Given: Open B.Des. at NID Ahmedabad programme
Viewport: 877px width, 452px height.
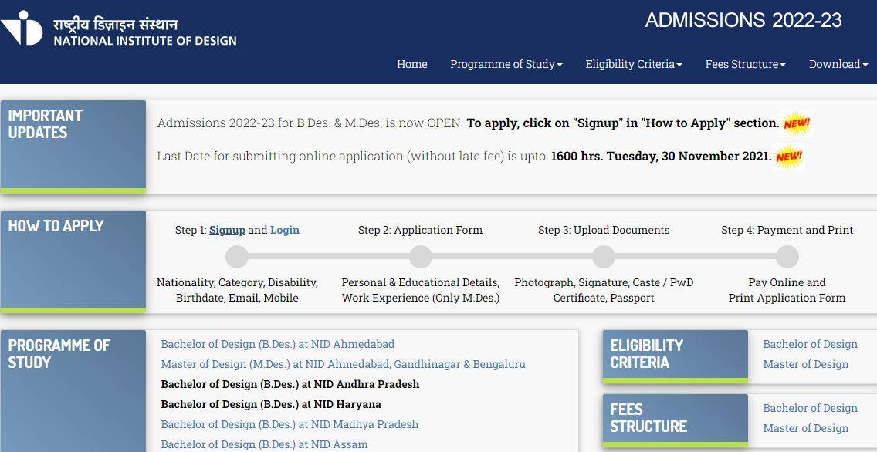Looking at the screenshot, I should coord(278,344).
